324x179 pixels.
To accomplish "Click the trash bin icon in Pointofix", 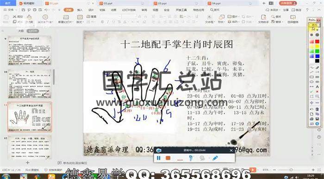I will coord(317,109).
